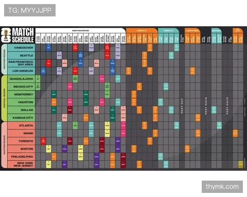
Task: Click the Monterrey row label
Action: [x=21, y=94]
